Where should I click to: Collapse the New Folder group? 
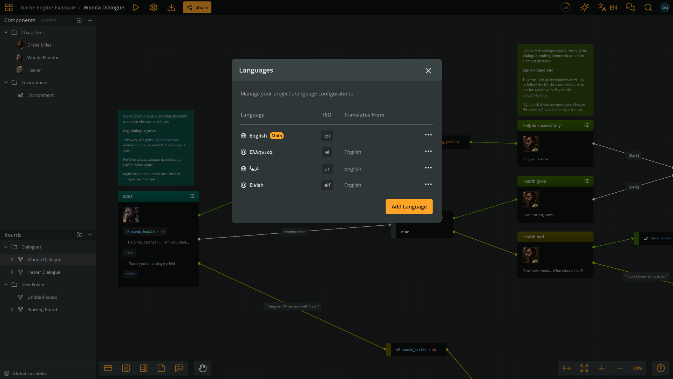[x=6, y=285]
